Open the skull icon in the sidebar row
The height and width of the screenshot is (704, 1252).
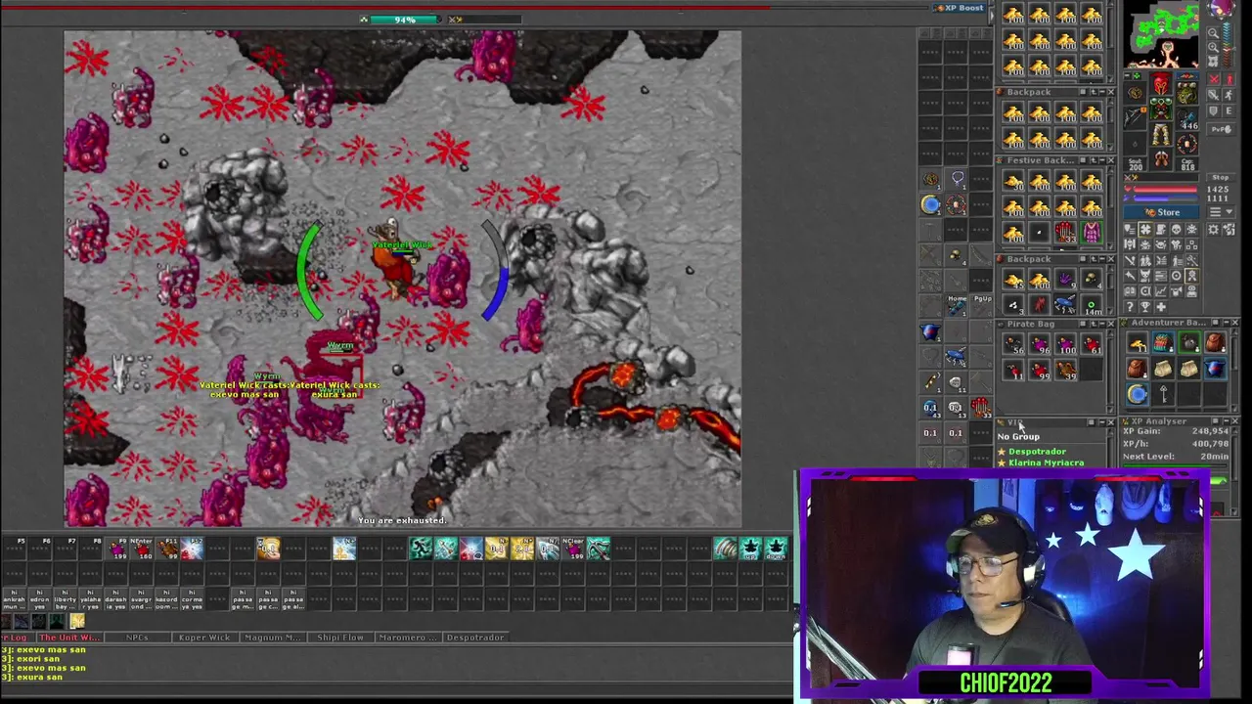coord(1176,230)
